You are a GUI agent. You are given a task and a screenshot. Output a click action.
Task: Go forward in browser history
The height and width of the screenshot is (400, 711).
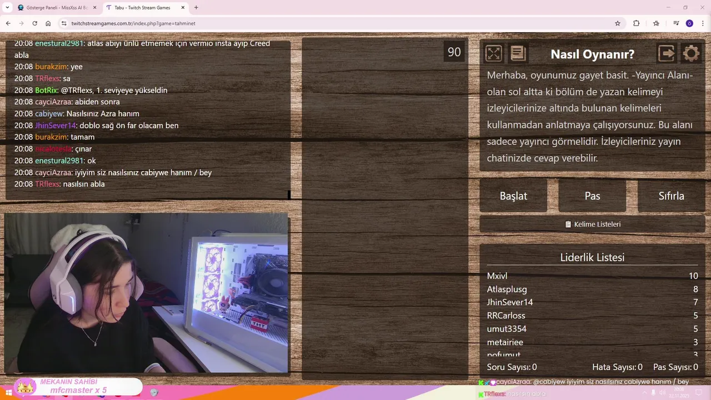pos(21,23)
